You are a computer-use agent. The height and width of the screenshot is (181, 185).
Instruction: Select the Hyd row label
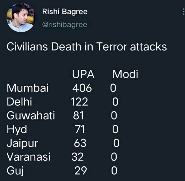pyautogui.click(x=17, y=130)
